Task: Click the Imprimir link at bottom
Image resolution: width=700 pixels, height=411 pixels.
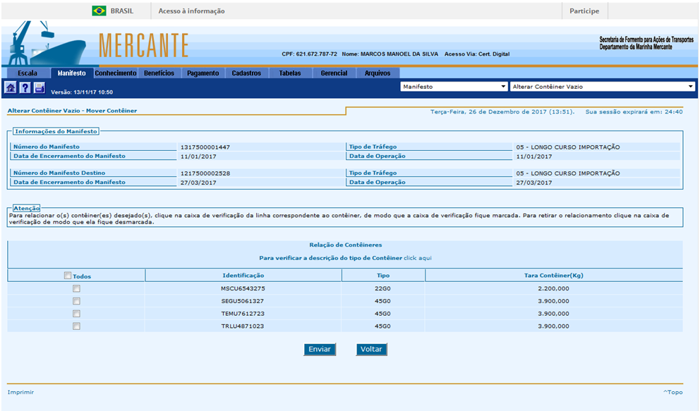Action: pos(20,392)
